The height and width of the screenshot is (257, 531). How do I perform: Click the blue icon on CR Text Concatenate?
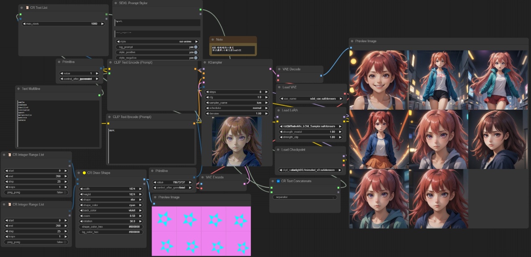pos(278,181)
